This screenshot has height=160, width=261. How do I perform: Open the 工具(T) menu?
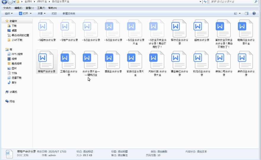(41, 8)
